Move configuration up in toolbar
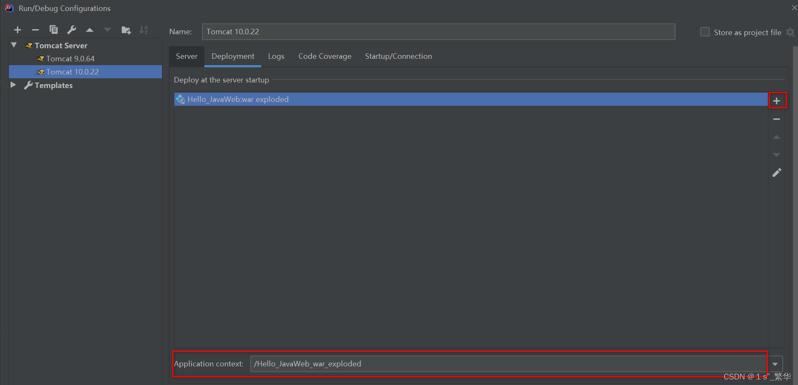Viewport: 798px width, 385px height. (89, 30)
